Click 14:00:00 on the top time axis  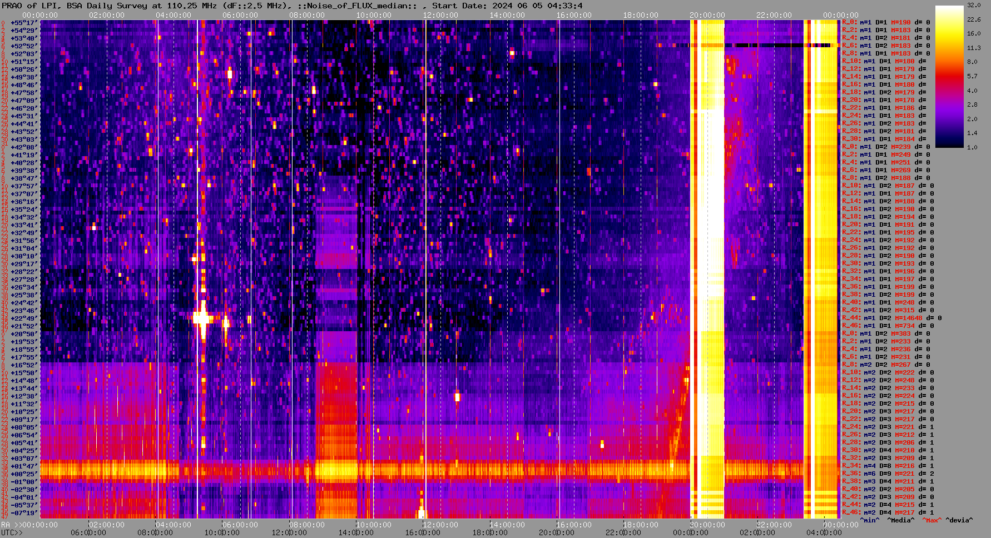pos(507,15)
